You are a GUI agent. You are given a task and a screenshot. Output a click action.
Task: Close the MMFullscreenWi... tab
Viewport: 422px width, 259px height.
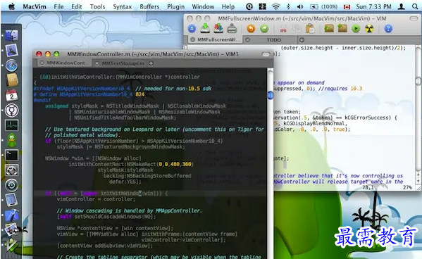[x=192, y=40]
